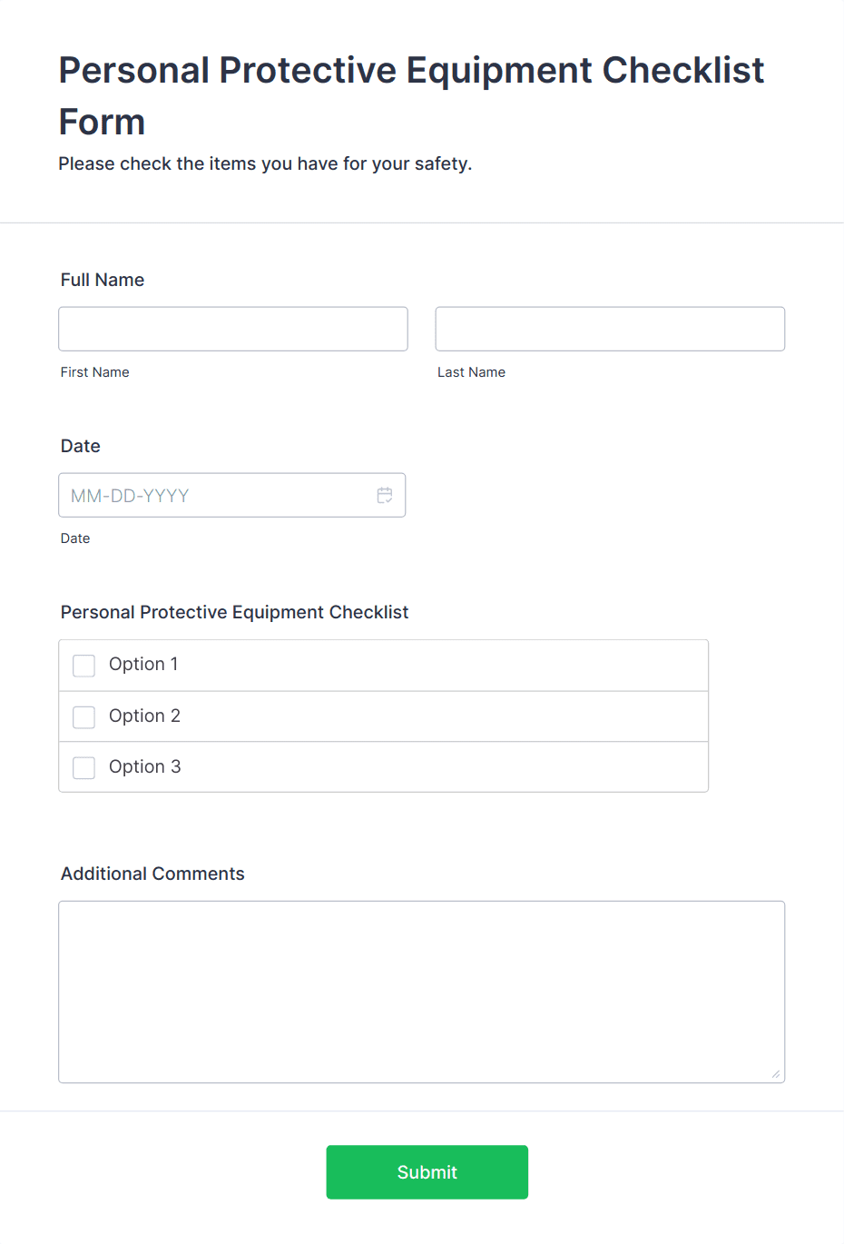Check the Option 1 checkbox
The height and width of the screenshot is (1244, 844).
point(83,665)
